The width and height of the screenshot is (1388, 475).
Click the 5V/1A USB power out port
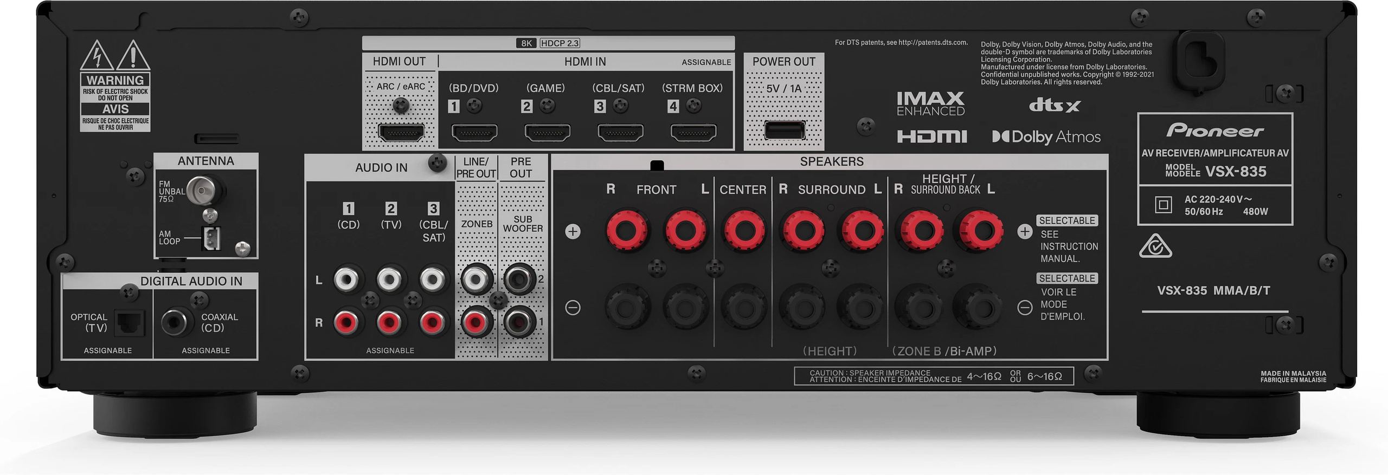[x=785, y=131]
